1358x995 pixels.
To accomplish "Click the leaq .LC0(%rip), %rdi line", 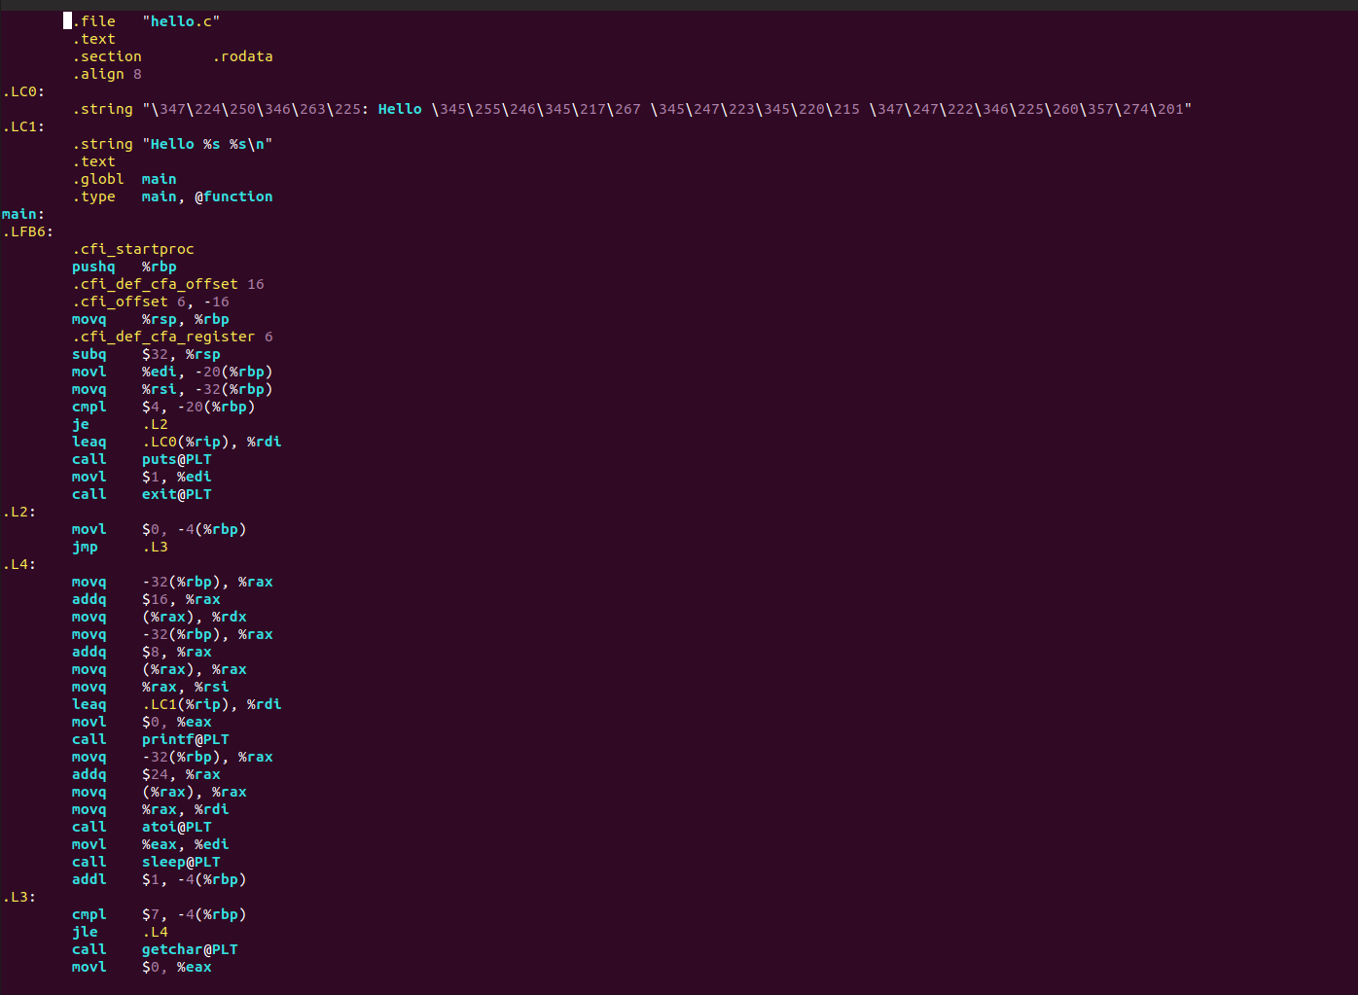I will tap(177, 442).
